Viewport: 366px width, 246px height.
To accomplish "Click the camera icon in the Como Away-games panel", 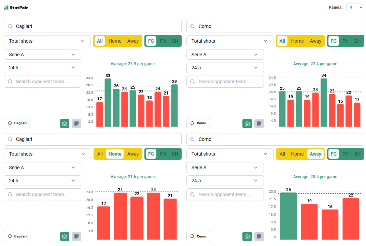I will [247, 236].
